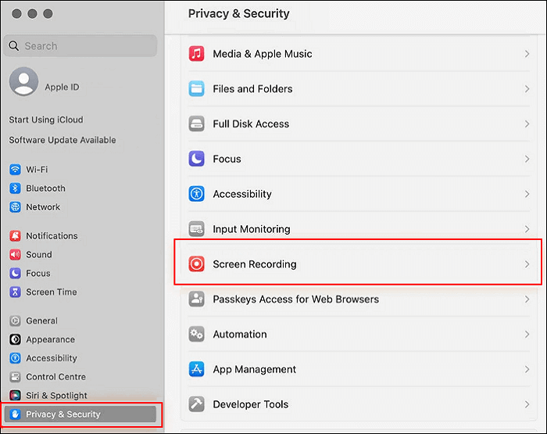Select Bluetooth label in the sidebar
Image resolution: width=547 pixels, height=434 pixels.
(x=45, y=188)
